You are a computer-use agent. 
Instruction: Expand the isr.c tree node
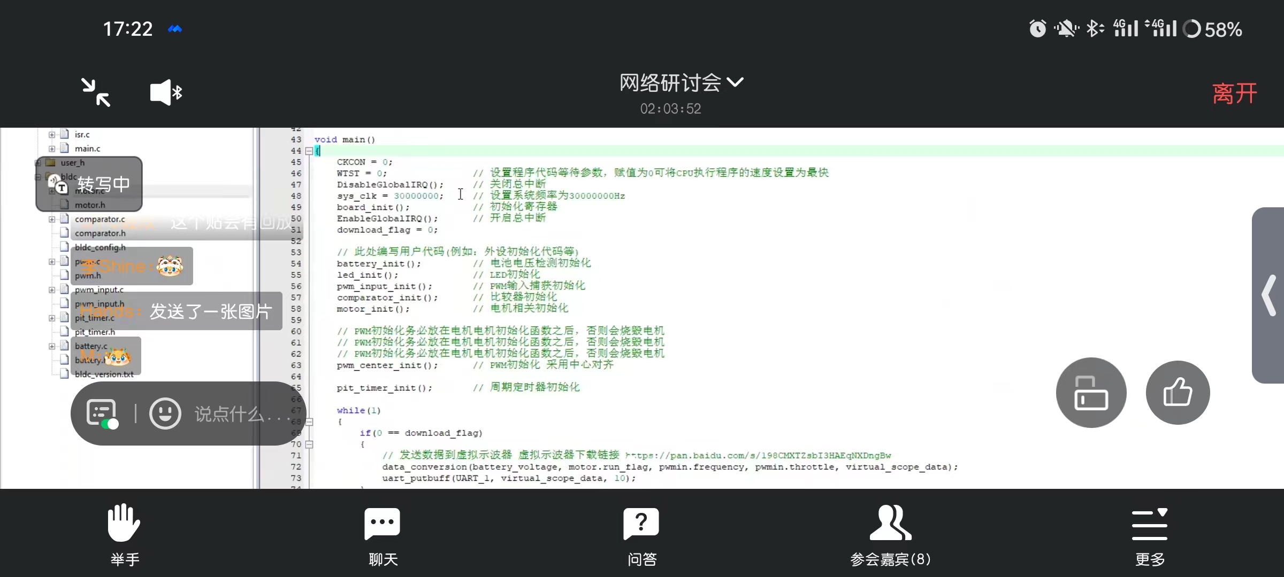point(52,135)
